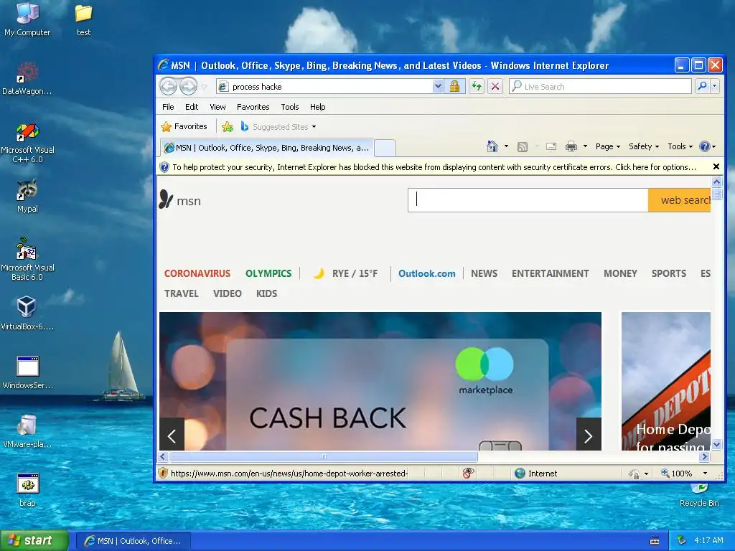Select the test folder on desktop
Viewport: 735px width, 551px height.
[83, 19]
